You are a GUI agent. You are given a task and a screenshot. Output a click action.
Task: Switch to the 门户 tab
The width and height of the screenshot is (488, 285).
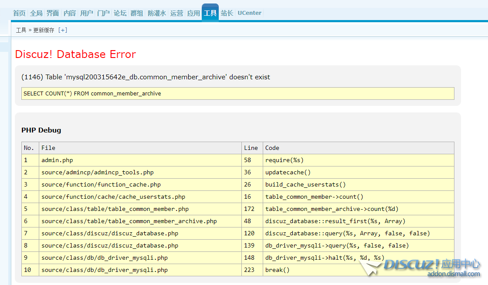(x=103, y=13)
